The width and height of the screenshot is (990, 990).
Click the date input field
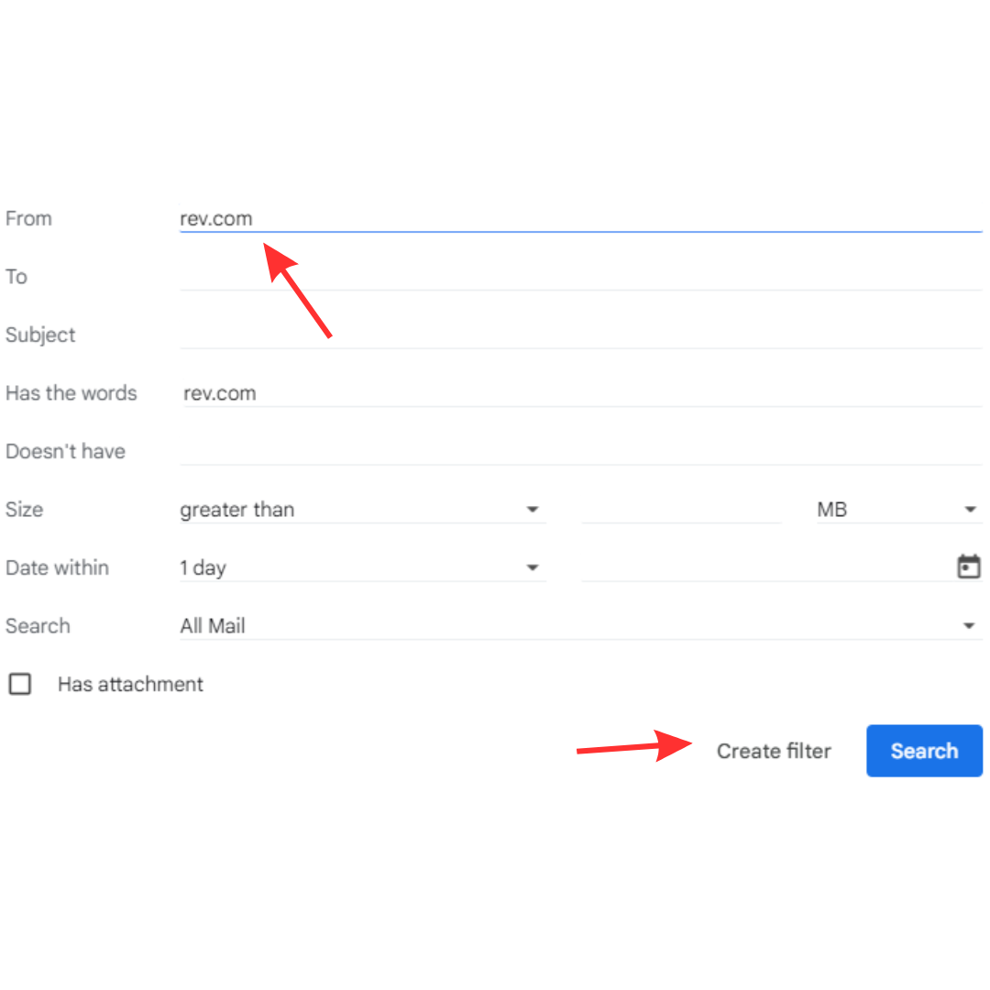point(767,567)
